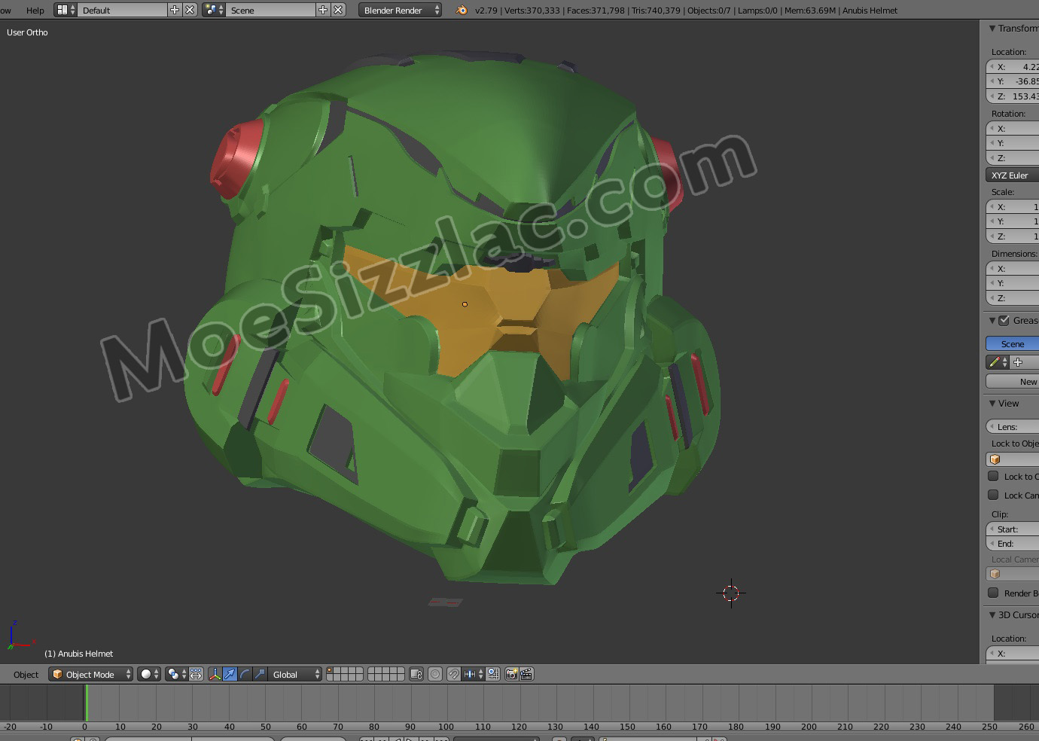The width and height of the screenshot is (1039, 741).
Task: Open the snap element type selector
Action: click(473, 674)
